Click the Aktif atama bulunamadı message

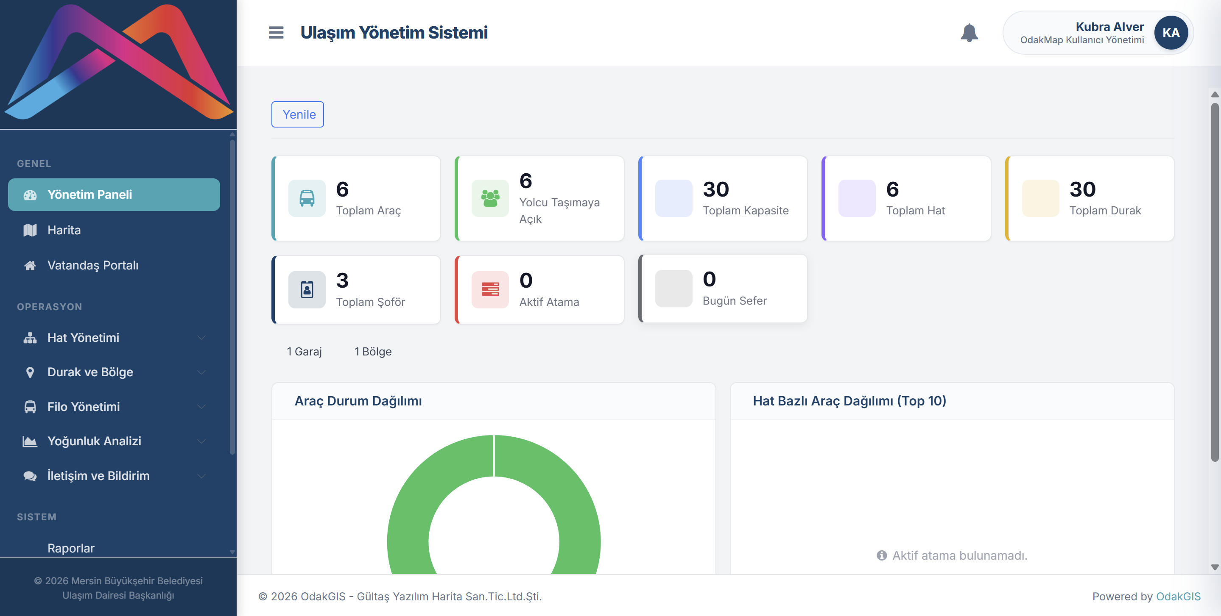960,555
